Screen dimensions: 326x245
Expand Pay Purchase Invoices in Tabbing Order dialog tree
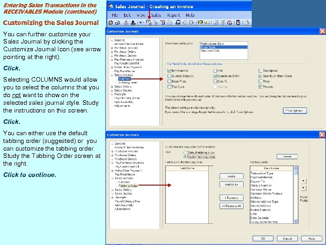112,163
